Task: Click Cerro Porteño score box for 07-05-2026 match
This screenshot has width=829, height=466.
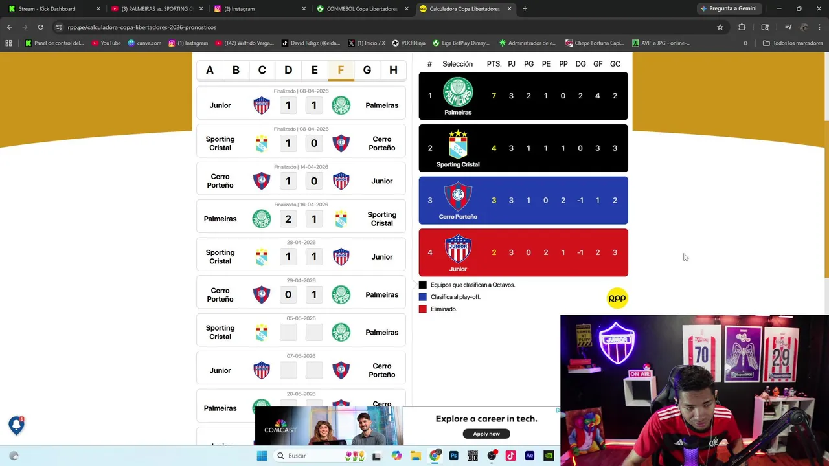Action: tap(314, 370)
